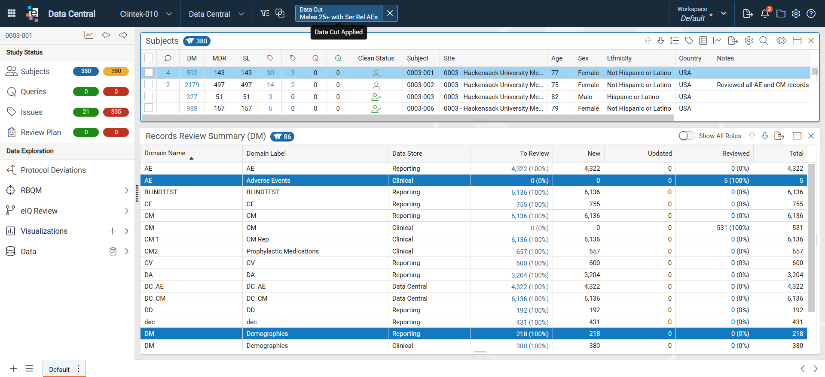Viewport: 825px width, 377px height.
Task: Expand the RBQM sidebar section
Action: 126,190
